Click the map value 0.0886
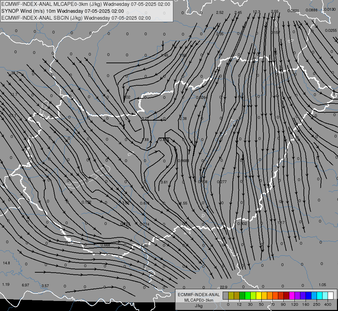338x311 pixels. (311, 10)
